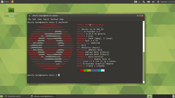Open the Terminal menu
The image size is (175, 98).
(54, 19)
